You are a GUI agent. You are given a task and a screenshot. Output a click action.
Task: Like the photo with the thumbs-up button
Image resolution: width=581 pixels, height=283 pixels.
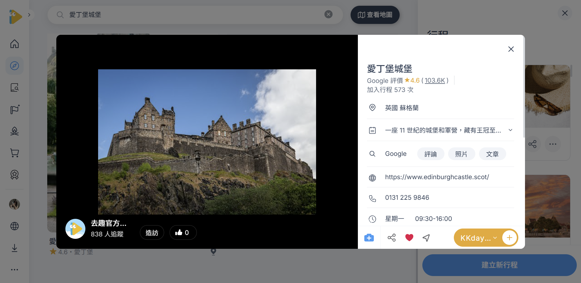pyautogui.click(x=183, y=232)
